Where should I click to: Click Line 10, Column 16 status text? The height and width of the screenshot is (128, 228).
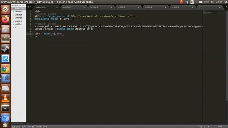click(x=26, y=127)
